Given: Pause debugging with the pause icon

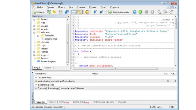Looking at the screenshot, I should [146, 12].
